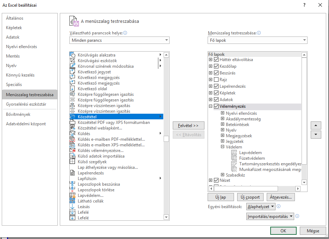Click the command list scrollbar thumb

point(166,139)
